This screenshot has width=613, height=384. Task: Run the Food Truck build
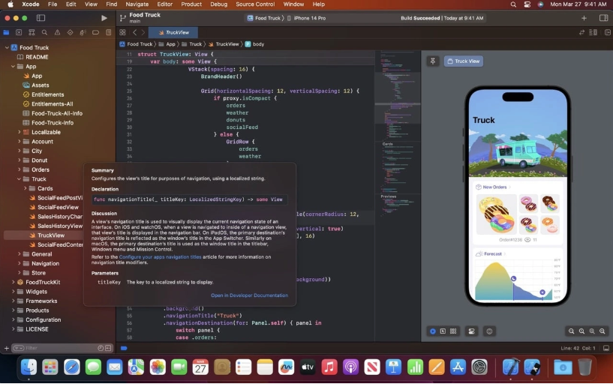tap(104, 18)
